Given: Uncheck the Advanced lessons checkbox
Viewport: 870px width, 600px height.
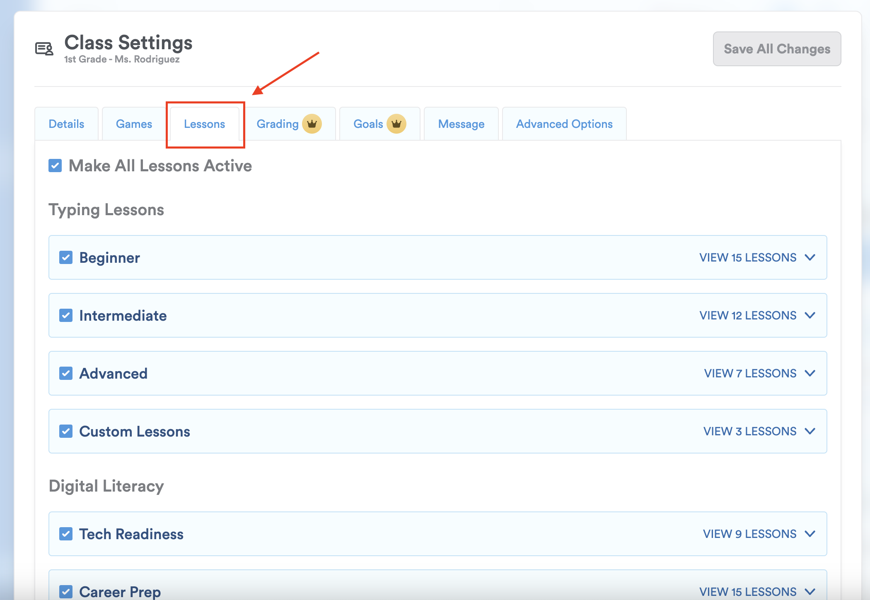Looking at the screenshot, I should [x=66, y=373].
